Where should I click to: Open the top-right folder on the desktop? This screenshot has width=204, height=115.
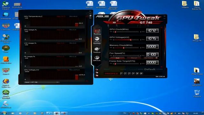(197, 5)
